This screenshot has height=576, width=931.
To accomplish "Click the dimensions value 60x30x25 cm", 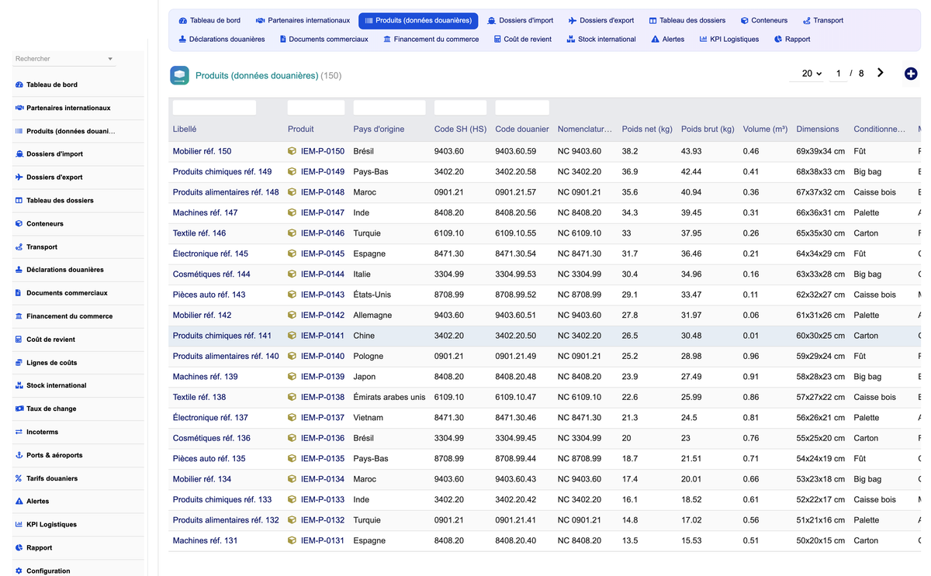I will tap(821, 336).
